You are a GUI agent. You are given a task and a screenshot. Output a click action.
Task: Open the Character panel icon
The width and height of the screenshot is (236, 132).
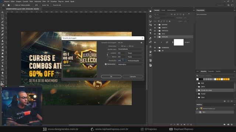click(x=150, y=30)
